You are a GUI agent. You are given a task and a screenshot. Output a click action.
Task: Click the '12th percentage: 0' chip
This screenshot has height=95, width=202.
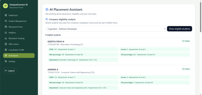tap(154, 83)
